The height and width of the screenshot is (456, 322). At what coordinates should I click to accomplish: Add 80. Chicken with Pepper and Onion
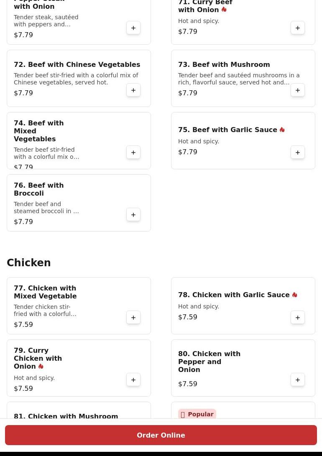(x=298, y=380)
